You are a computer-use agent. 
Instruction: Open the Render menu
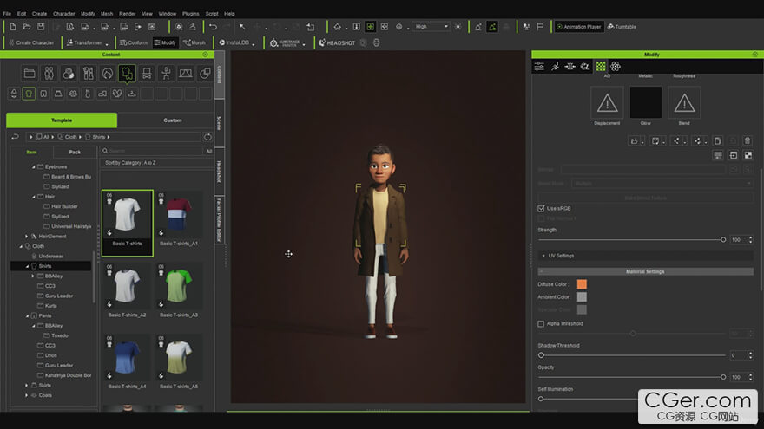tap(127, 14)
